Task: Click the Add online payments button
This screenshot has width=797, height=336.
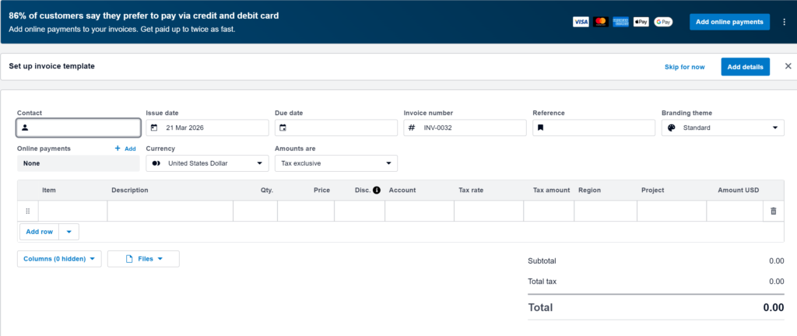Action: (729, 22)
